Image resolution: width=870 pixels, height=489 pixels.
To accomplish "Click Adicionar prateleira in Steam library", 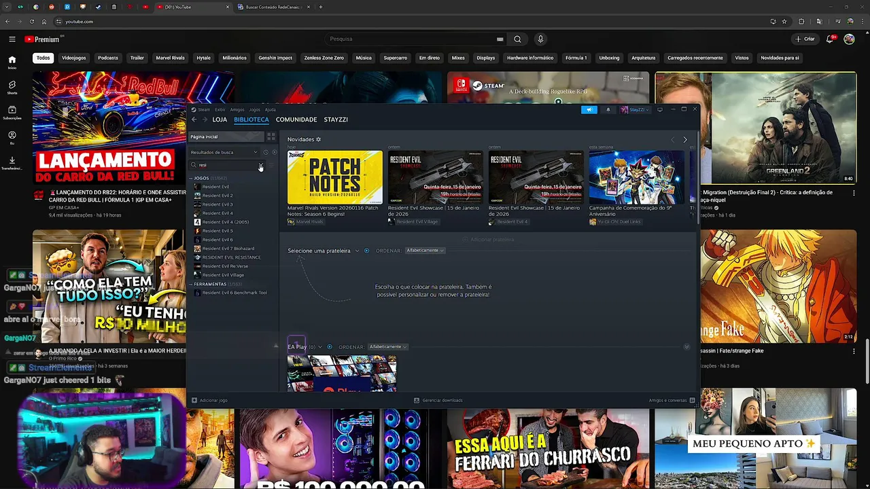I will [x=488, y=240].
